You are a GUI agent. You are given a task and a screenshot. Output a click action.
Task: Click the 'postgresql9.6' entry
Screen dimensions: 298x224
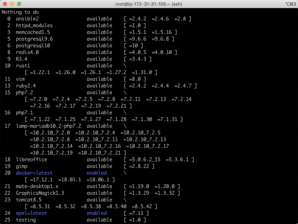tap(34, 39)
